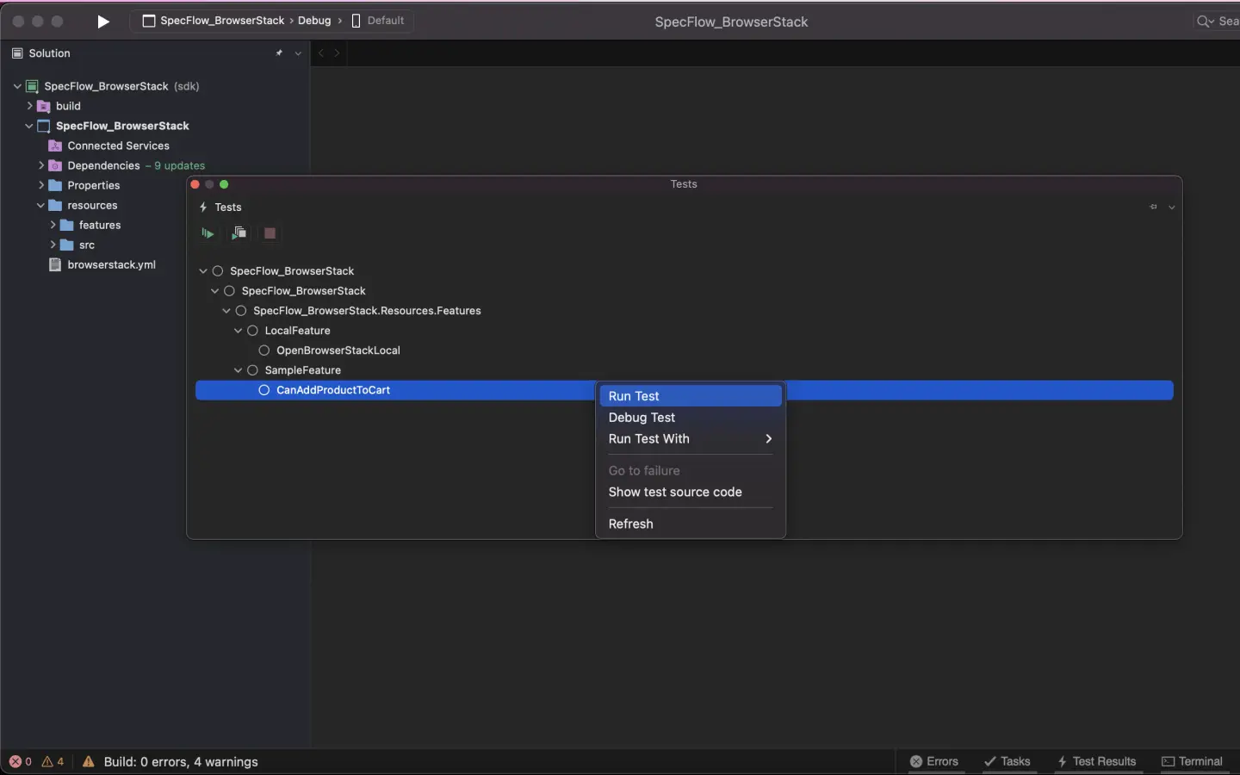The image size is (1240, 775).
Task: Expand the Dependencies node
Action: (x=41, y=165)
